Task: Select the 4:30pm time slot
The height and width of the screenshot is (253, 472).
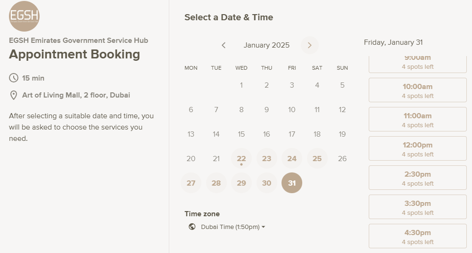Action: 417,236
